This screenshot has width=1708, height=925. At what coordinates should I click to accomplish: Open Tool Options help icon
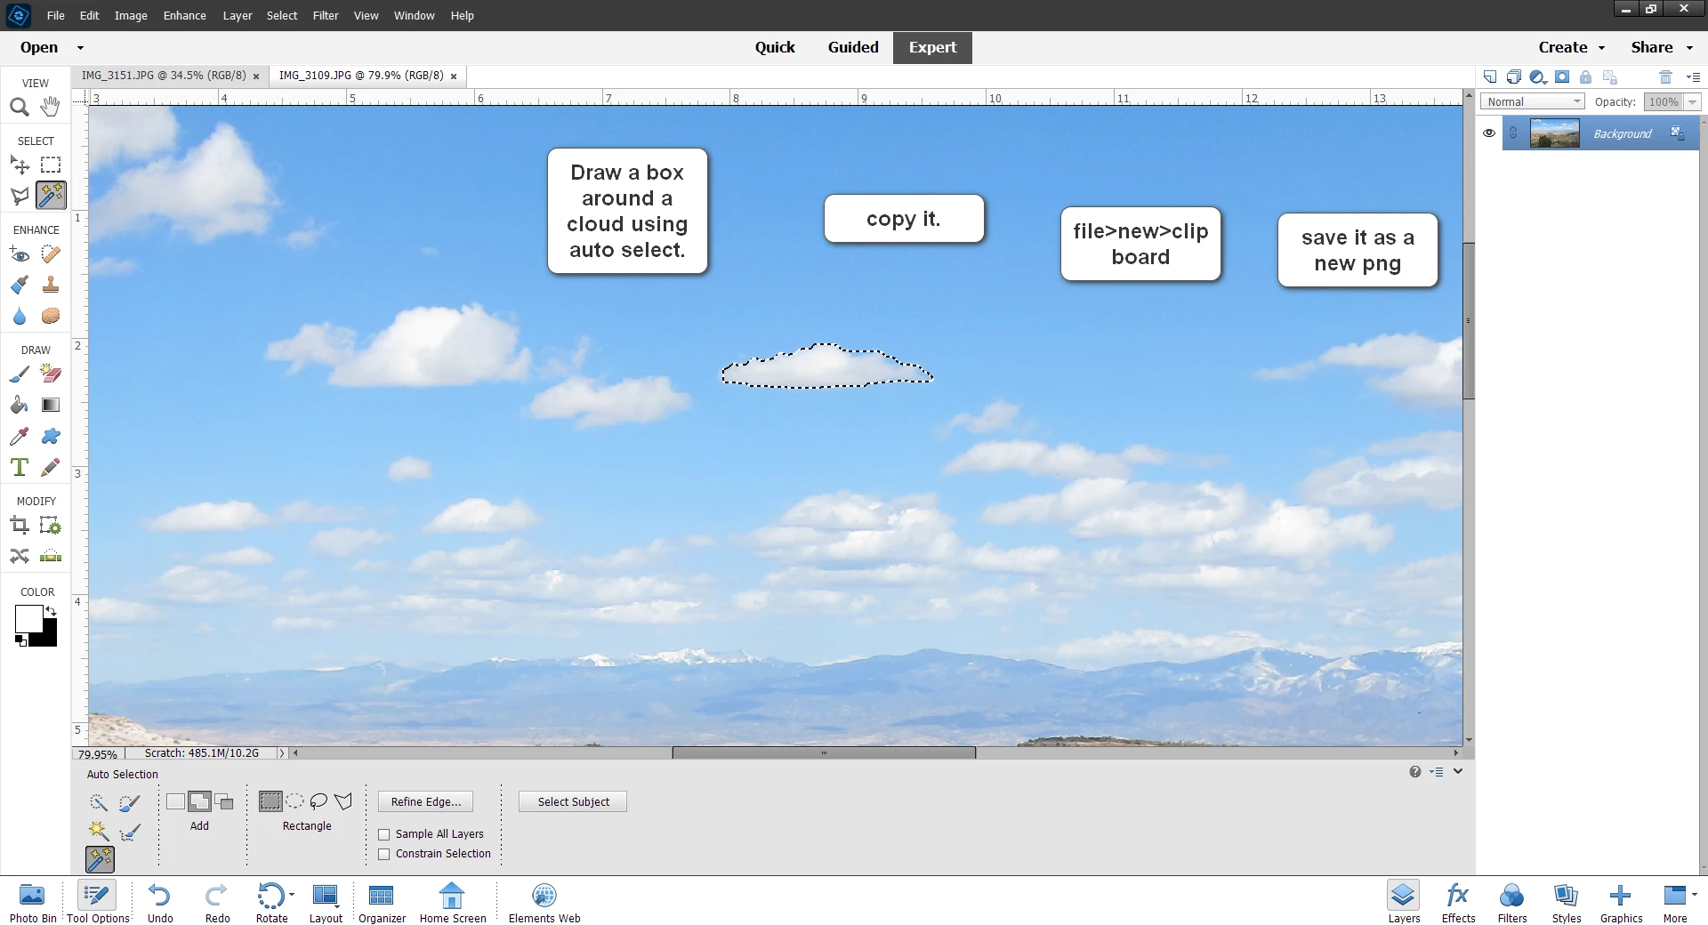[x=1415, y=772]
